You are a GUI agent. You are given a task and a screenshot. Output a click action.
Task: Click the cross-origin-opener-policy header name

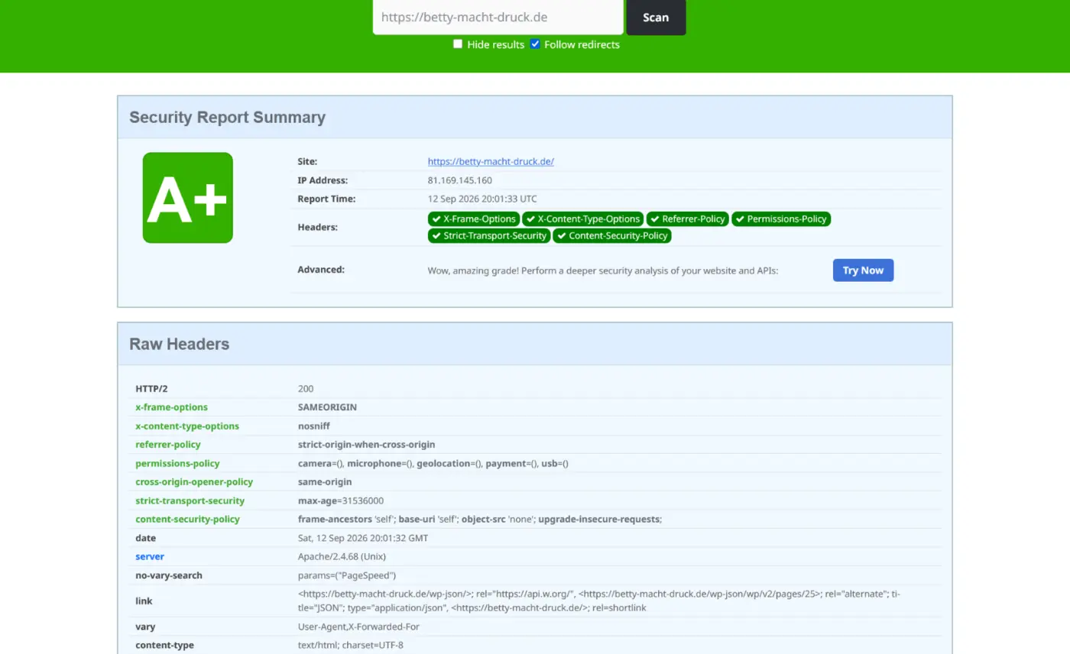point(194,482)
